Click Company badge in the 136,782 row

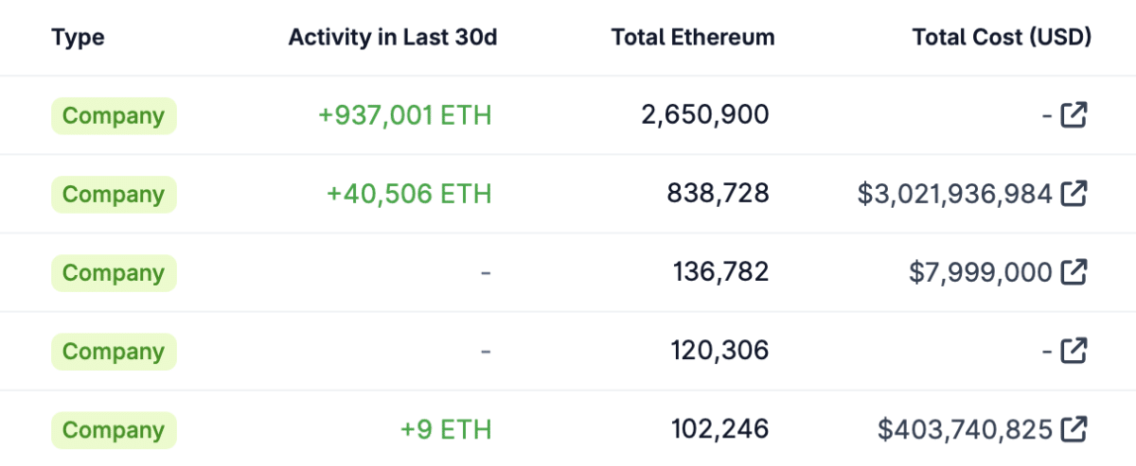coord(114,273)
